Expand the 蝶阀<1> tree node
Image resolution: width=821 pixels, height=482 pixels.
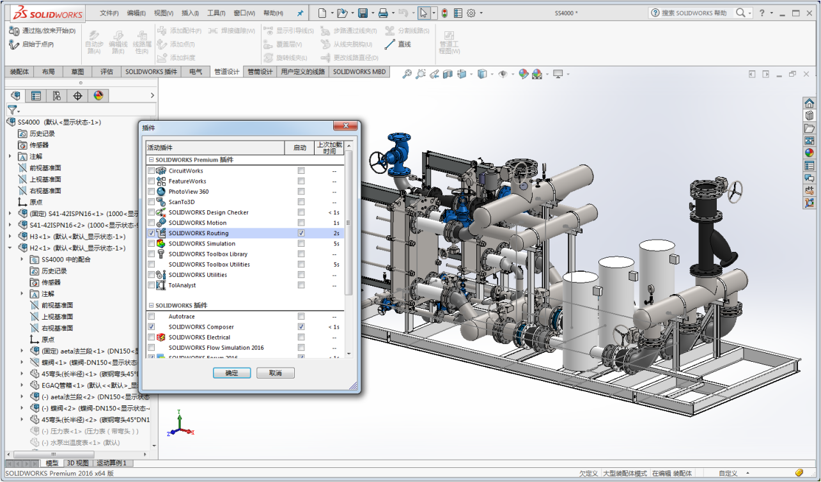(x=22, y=362)
